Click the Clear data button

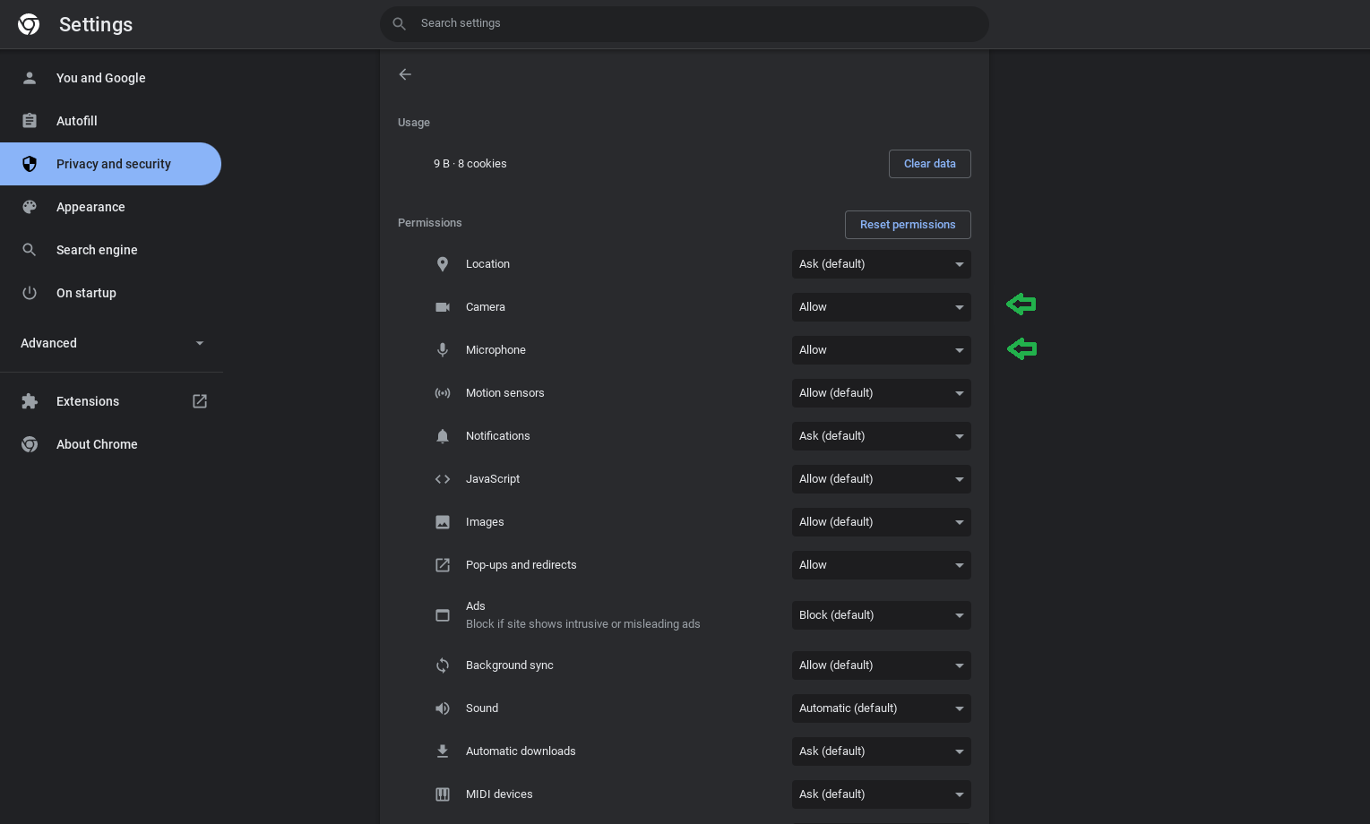click(x=929, y=164)
